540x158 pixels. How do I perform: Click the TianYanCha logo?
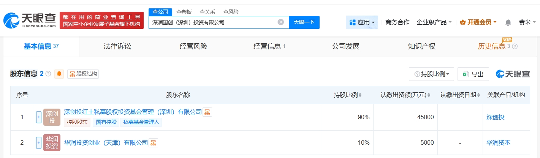click(x=30, y=20)
